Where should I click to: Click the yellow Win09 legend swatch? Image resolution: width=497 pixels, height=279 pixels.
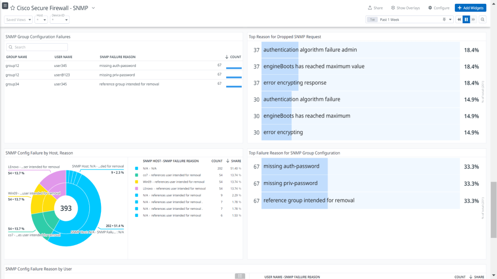point(137,182)
